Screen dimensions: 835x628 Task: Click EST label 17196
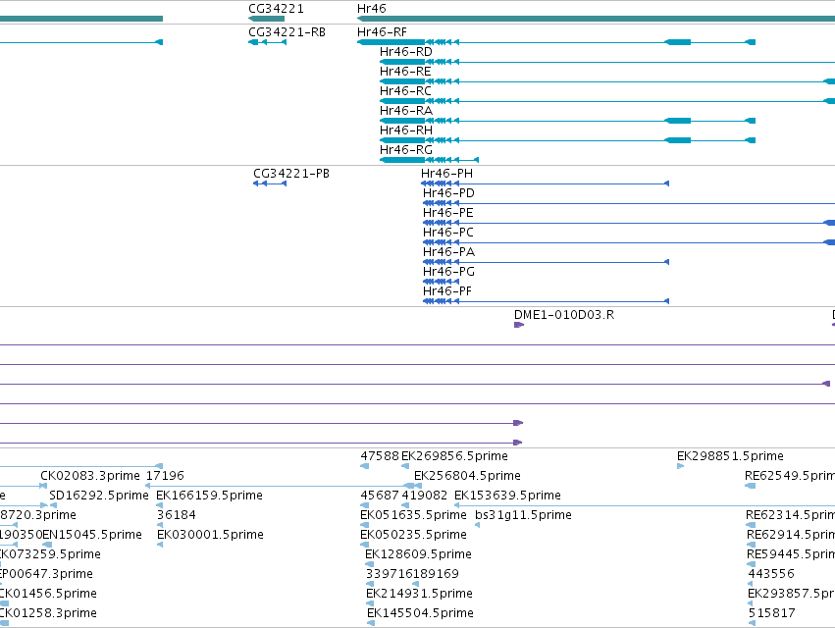(165, 476)
